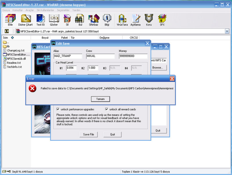Click the Alias input field

(68, 56)
